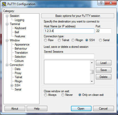Open the Appearance category
118x115 pixels.
tap(22, 44)
